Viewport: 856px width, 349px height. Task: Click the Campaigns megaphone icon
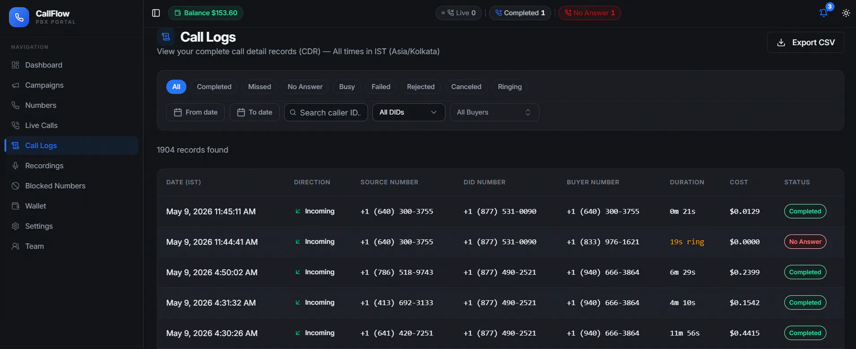click(15, 85)
